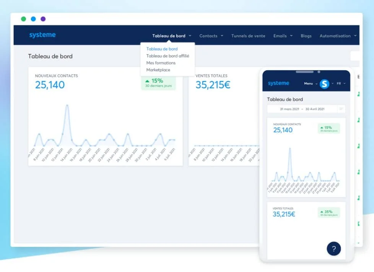374x272 pixels.
Task: Click the 31 mars – 30 Avril date field
Action: 302,109
